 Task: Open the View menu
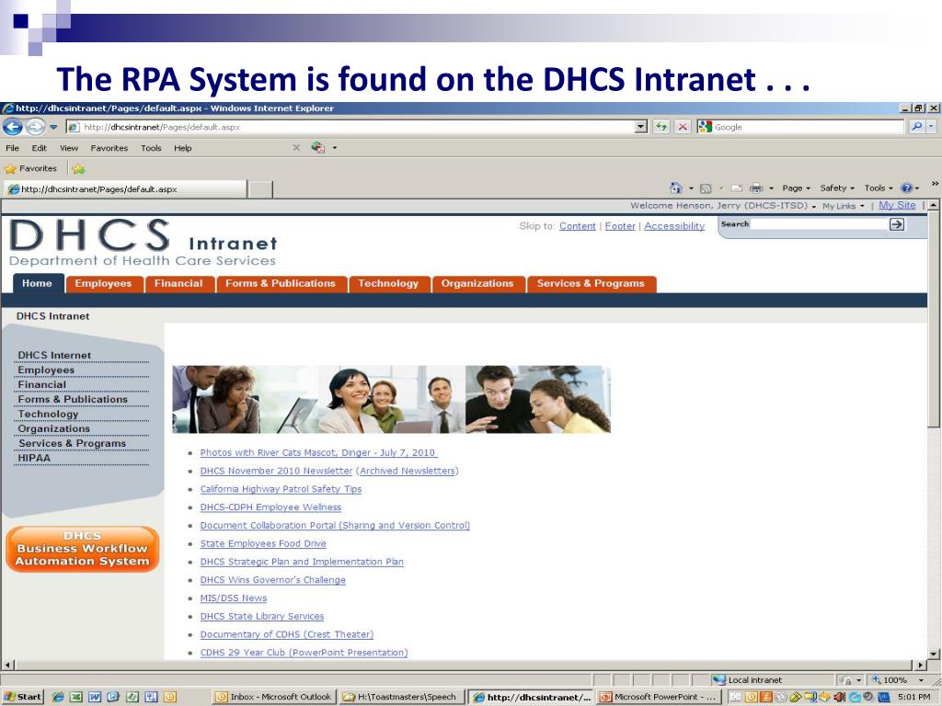point(69,148)
